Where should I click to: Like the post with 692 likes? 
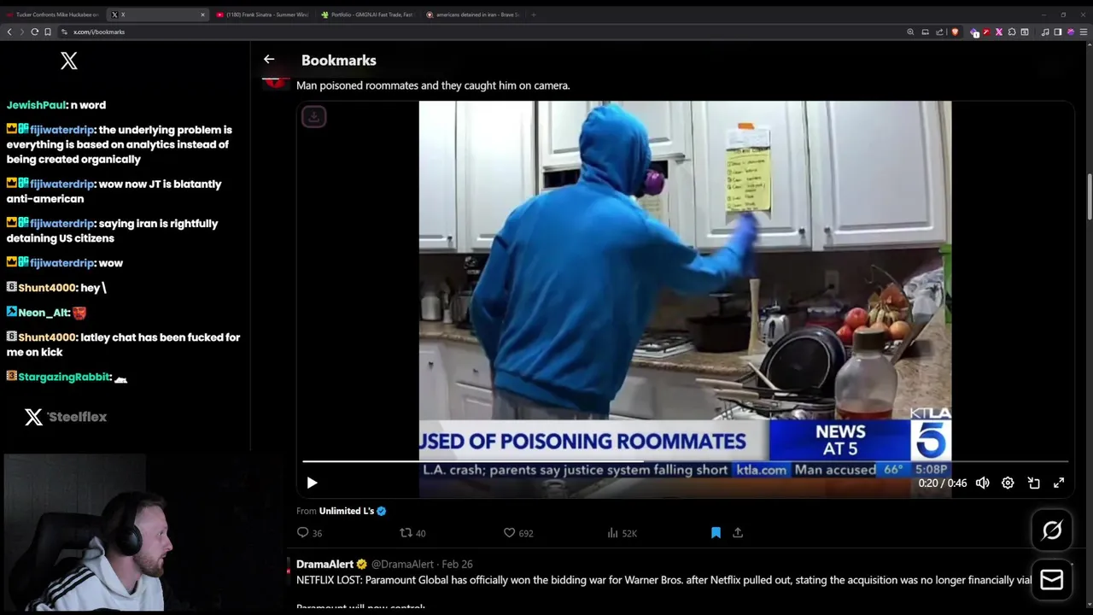(518, 533)
